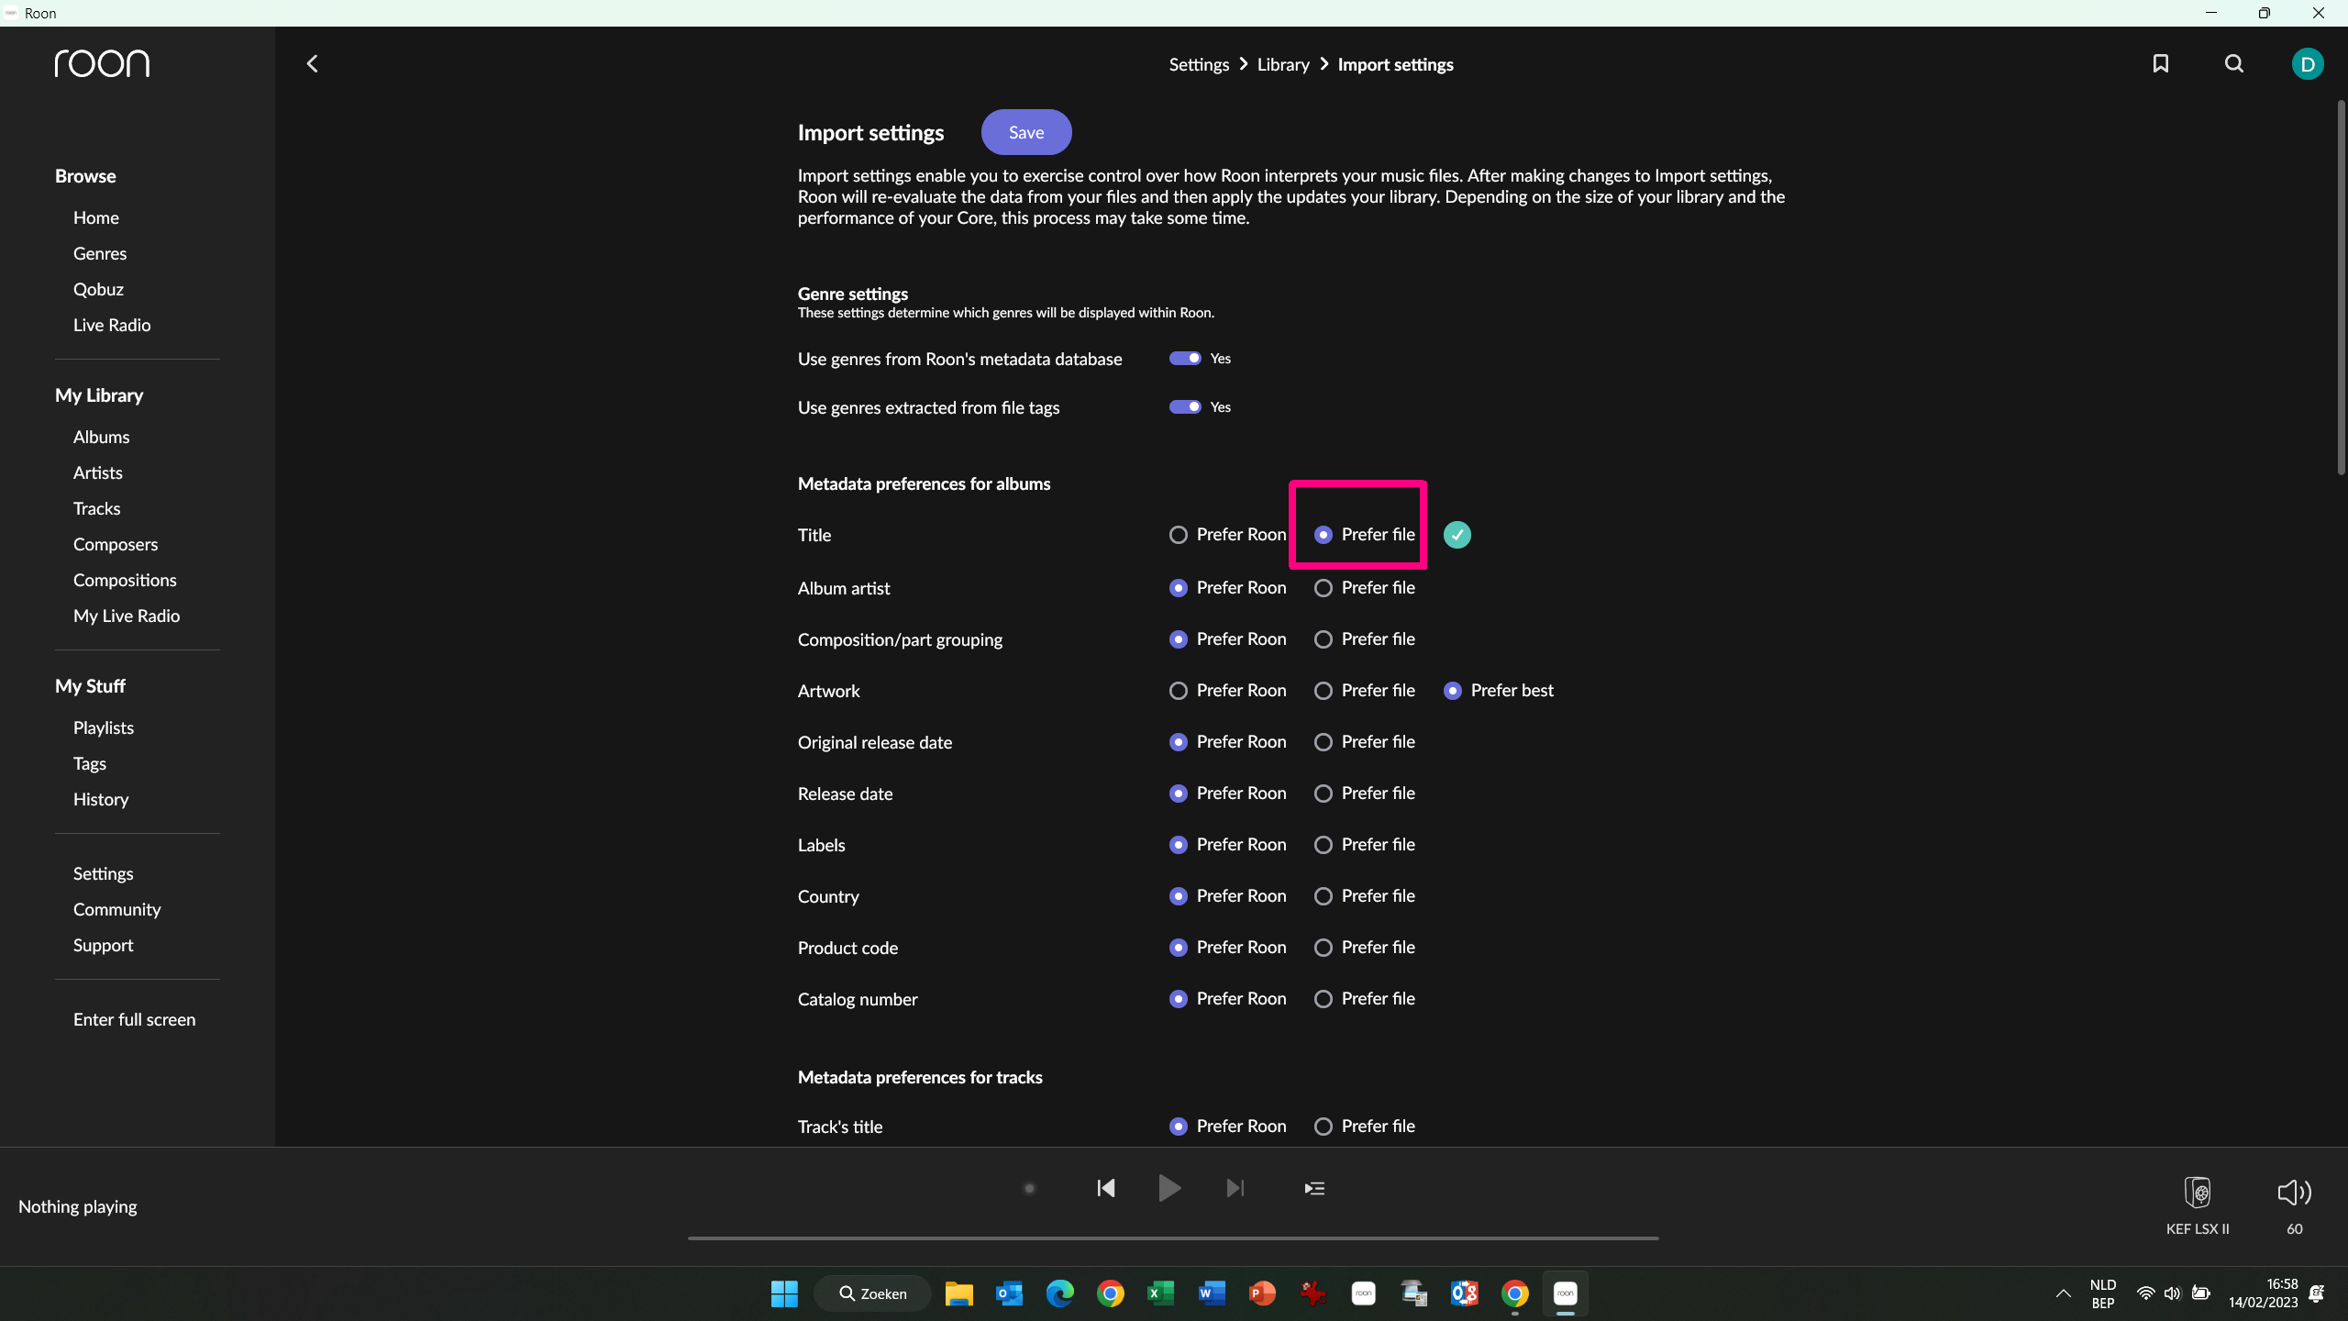Screen dimensions: 2348x1321
Task: Go to Playlists in sidebar
Action: coord(103,727)
